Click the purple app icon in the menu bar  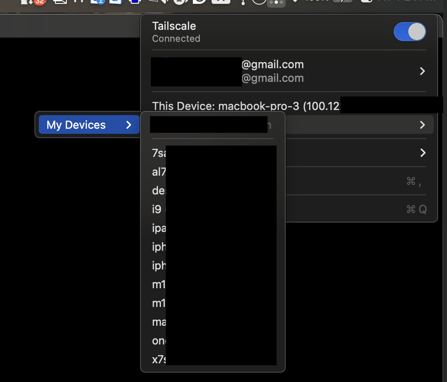click(134, 3)
